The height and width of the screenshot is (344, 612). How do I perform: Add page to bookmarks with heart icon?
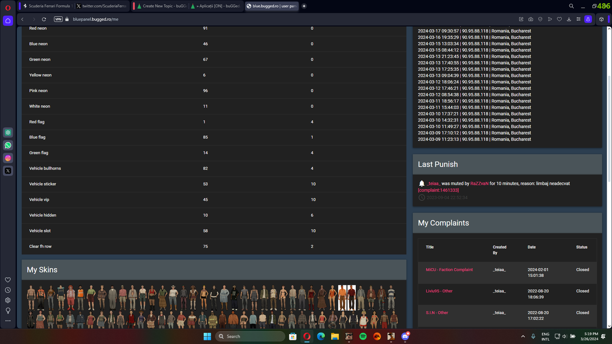pyautogui.click(x=559, y=19)
